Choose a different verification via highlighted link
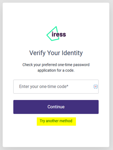Image resolution: width=113 pixels, height=150 pixels. 56,121
